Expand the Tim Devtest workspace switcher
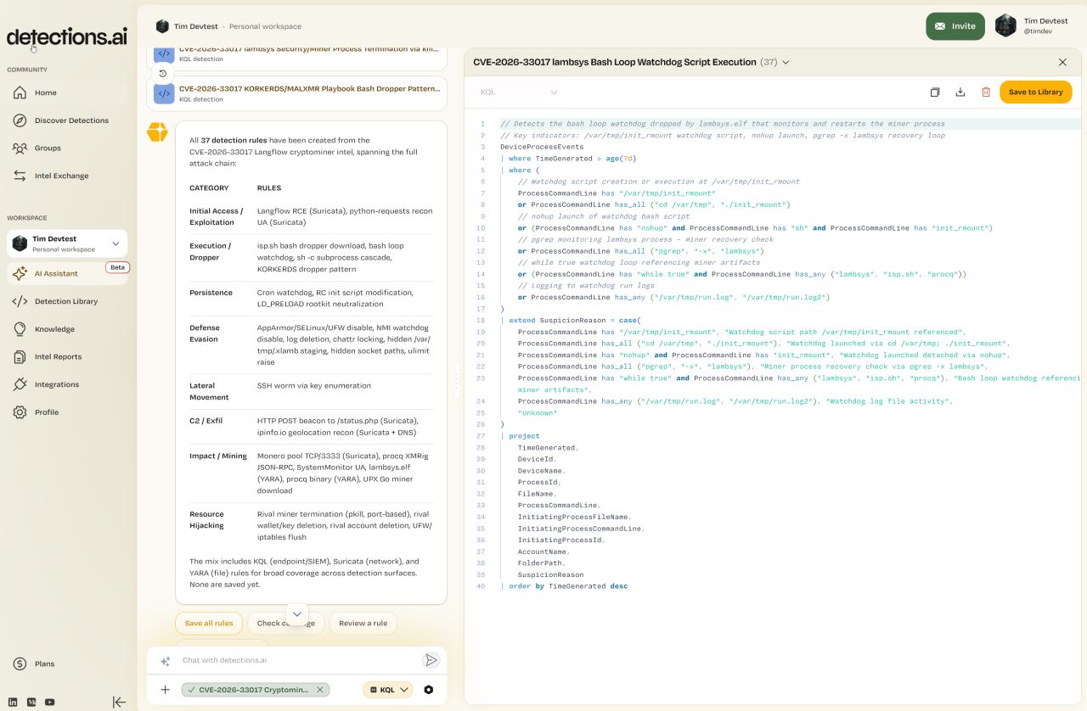The height and width of the screenshot is (711, 1087). point(67,244)
